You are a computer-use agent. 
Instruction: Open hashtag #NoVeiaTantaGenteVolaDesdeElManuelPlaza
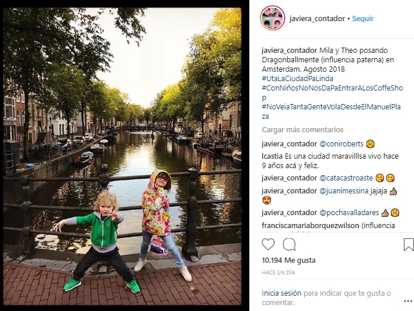331,112
